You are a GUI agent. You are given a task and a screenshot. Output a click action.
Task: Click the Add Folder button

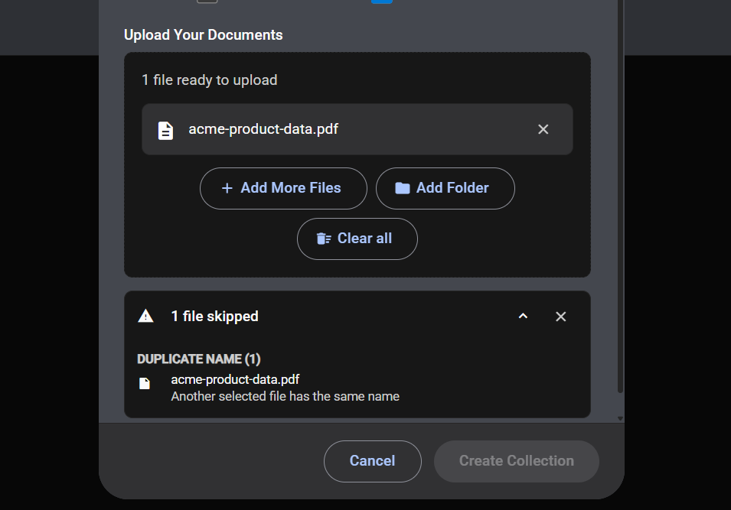pos(445,188)
